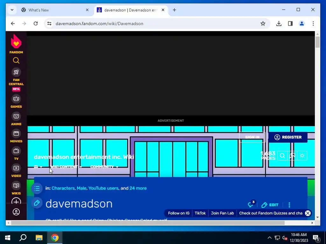
Task: Show hidden system tray icons
Action: click(x=269, y=238)
